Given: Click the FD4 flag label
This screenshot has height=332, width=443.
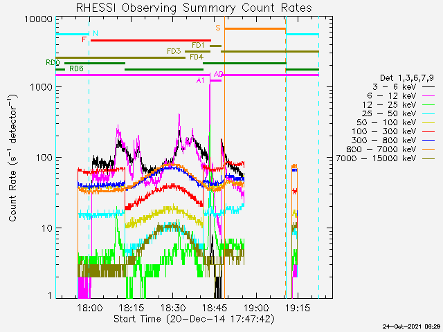Looking at the screenshot, I should pyautogui.click(x=197, y=57).
